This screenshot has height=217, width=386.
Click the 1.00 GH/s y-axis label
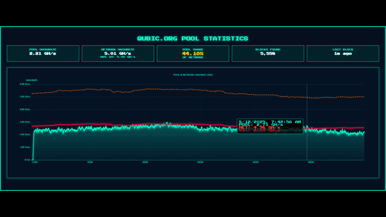(x=25, y=147)
